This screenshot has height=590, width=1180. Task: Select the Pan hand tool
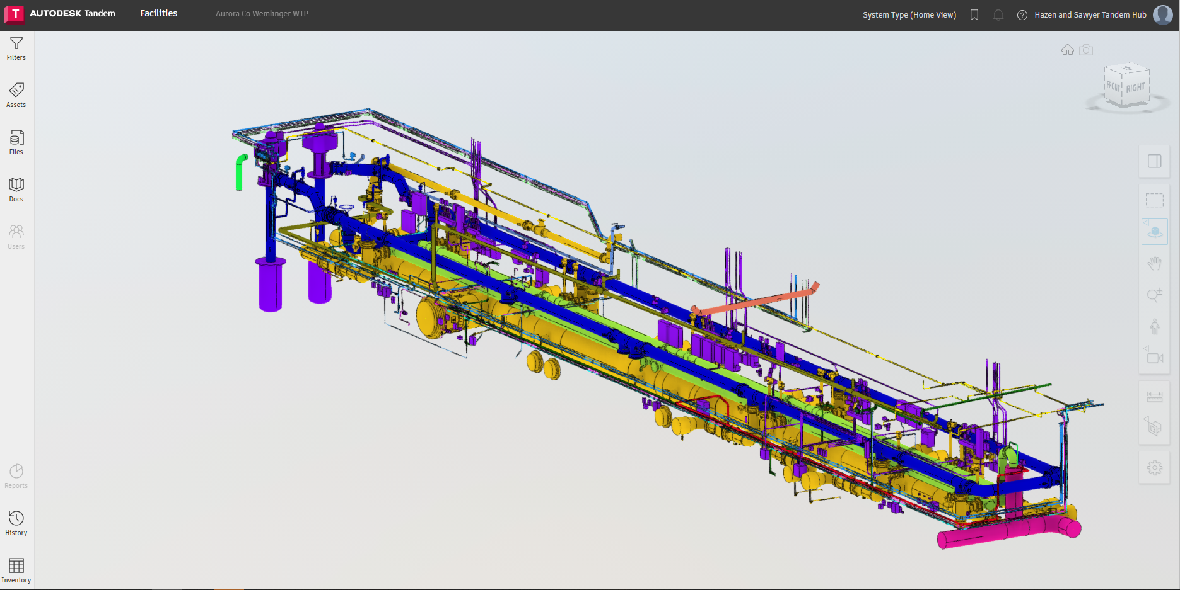point(1154,264)
